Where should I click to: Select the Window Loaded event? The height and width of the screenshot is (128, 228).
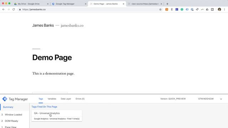click(15, 114)
